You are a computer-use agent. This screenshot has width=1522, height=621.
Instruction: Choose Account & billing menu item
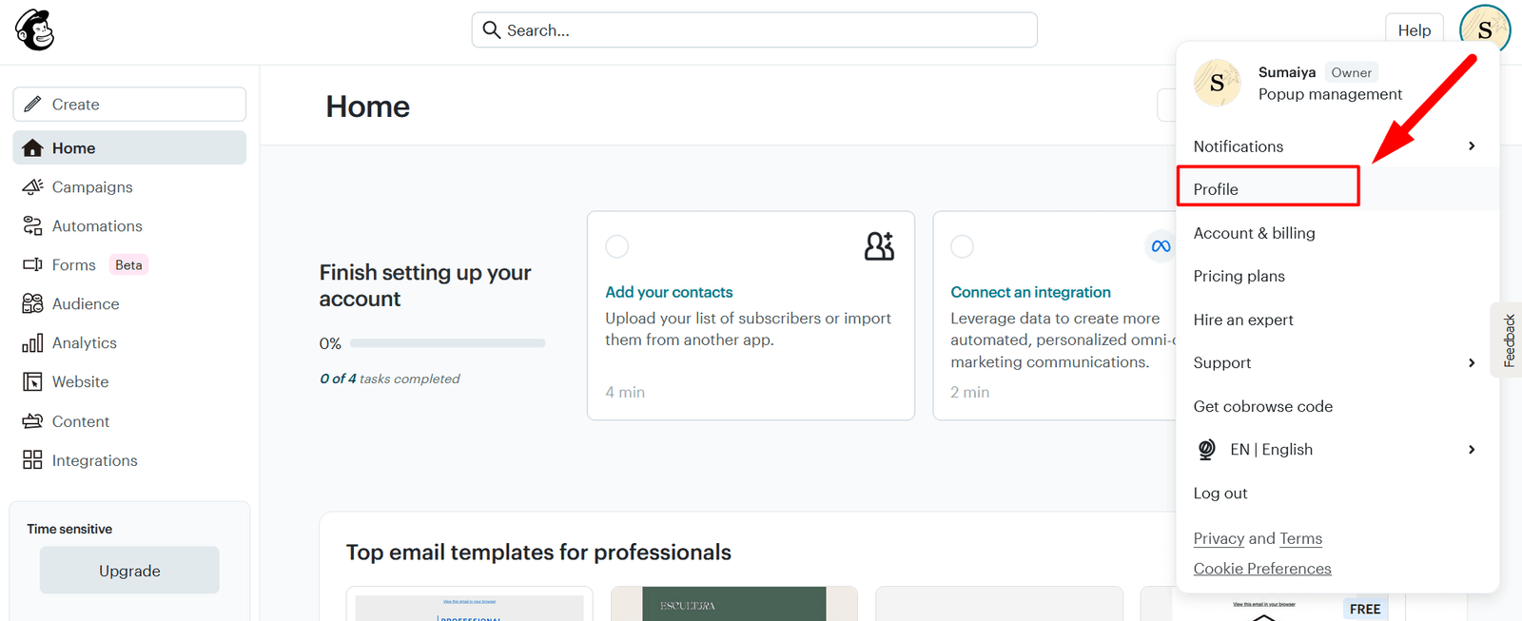coord(1254,233)
